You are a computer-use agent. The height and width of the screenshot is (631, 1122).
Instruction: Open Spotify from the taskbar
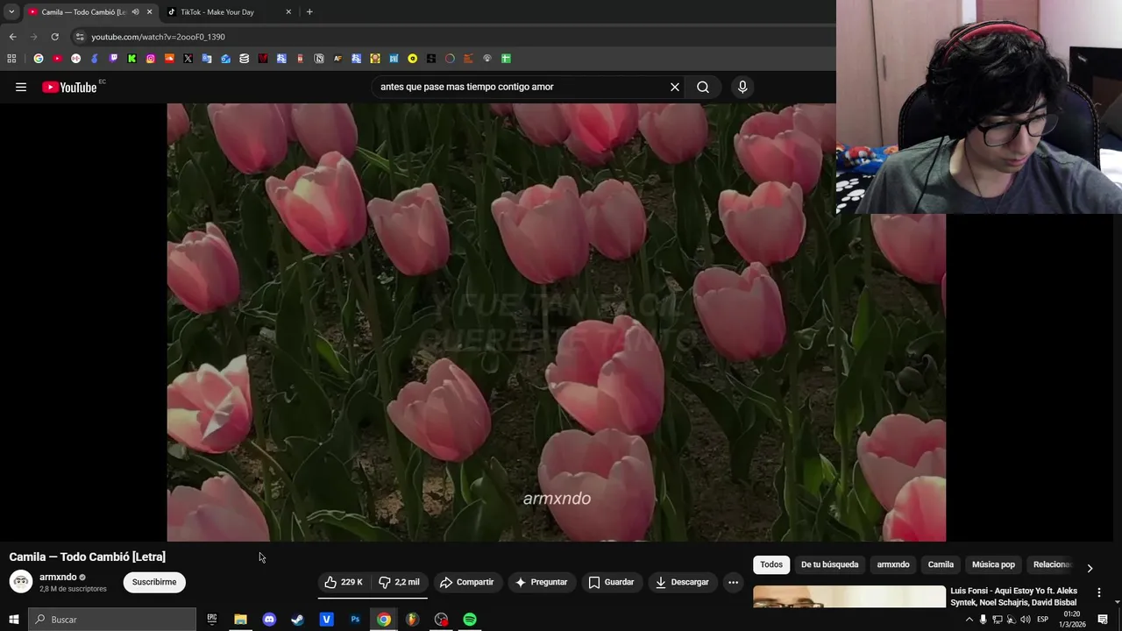click(x=470, y=620)
